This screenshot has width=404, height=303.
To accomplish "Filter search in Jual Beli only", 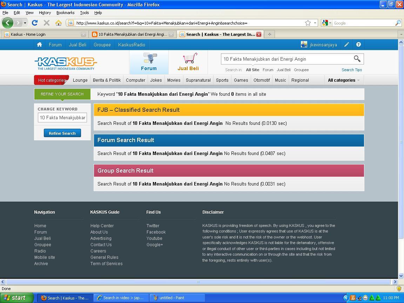I will click(x=284, y=70).
